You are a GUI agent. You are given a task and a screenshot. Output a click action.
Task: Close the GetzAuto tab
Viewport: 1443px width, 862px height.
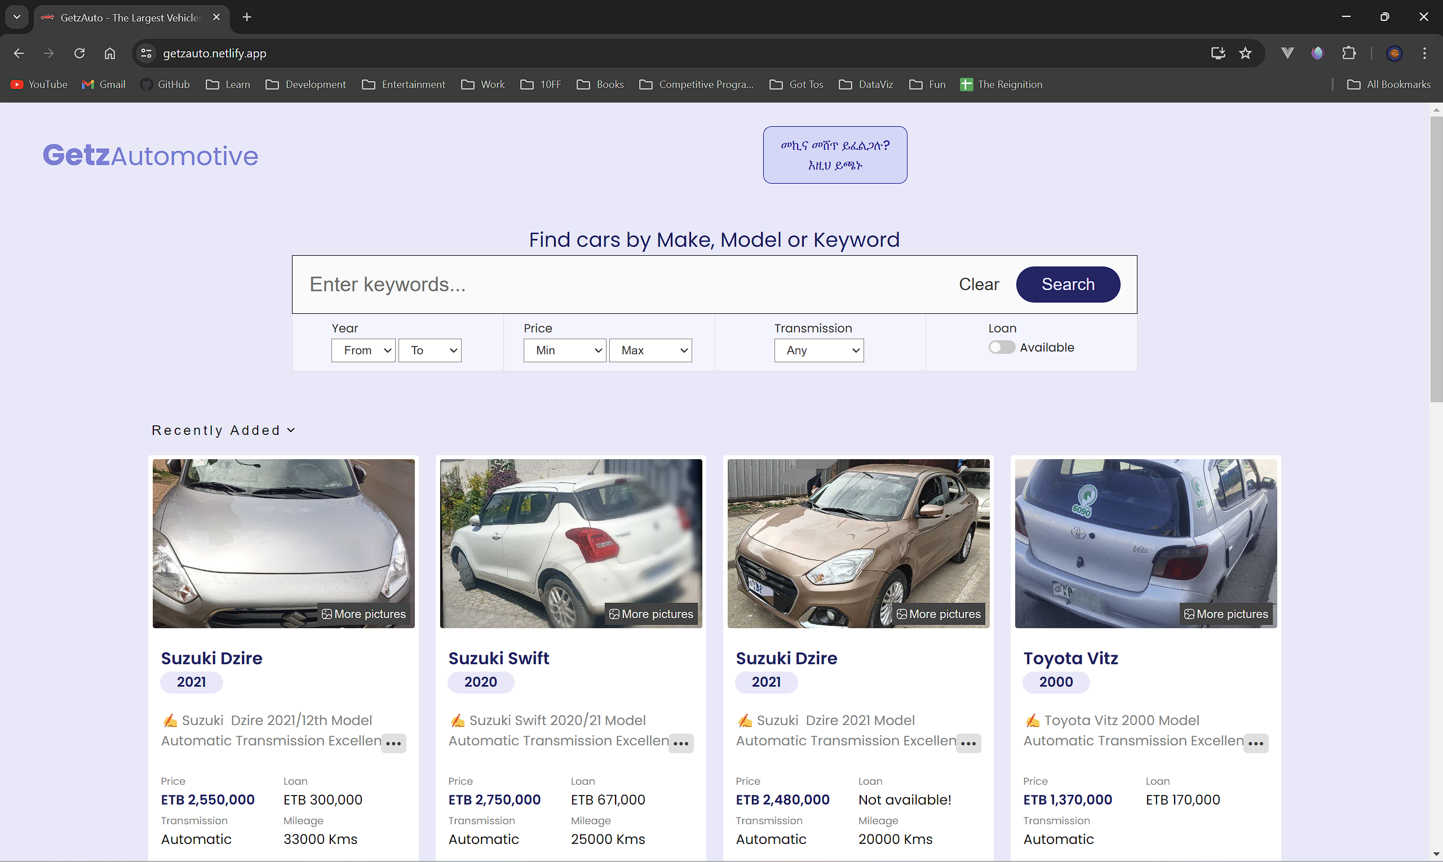pyautogui.click(x=216, y=17)
